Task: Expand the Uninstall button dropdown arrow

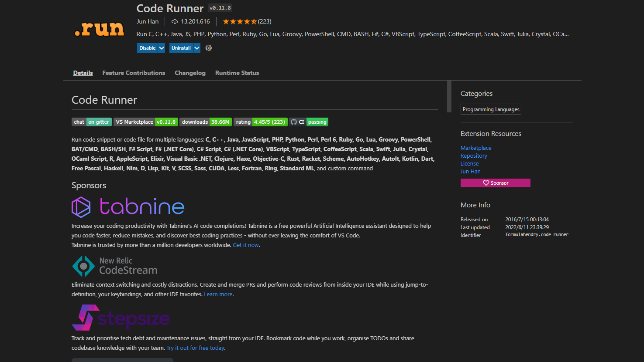Action: [x=197, y=48]
